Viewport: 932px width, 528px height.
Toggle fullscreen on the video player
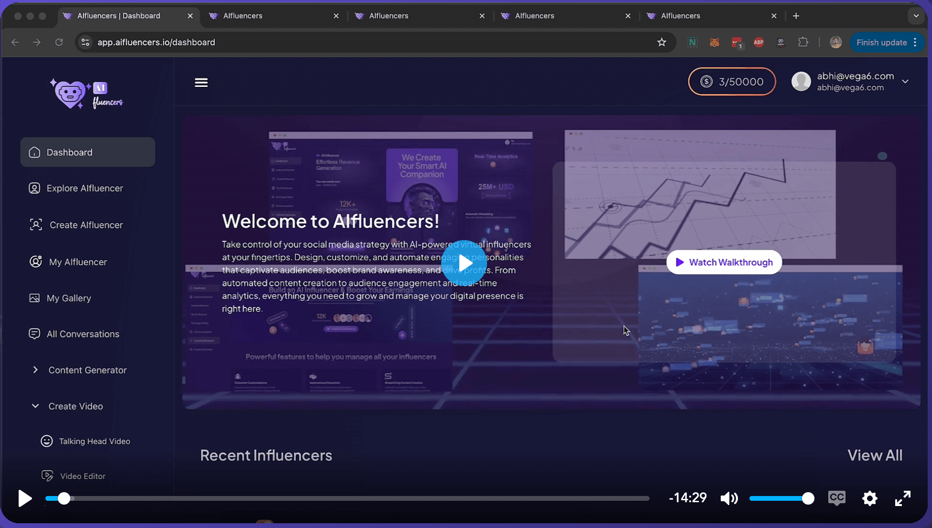pyautogui.click(x=902, y=498)
